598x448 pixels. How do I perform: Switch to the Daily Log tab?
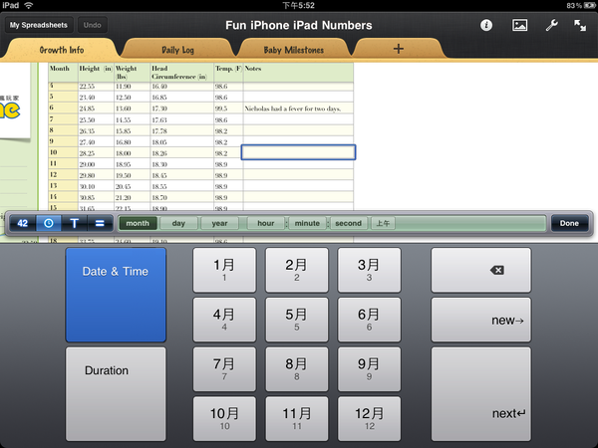pyautogui.click(x=177, y=50)
